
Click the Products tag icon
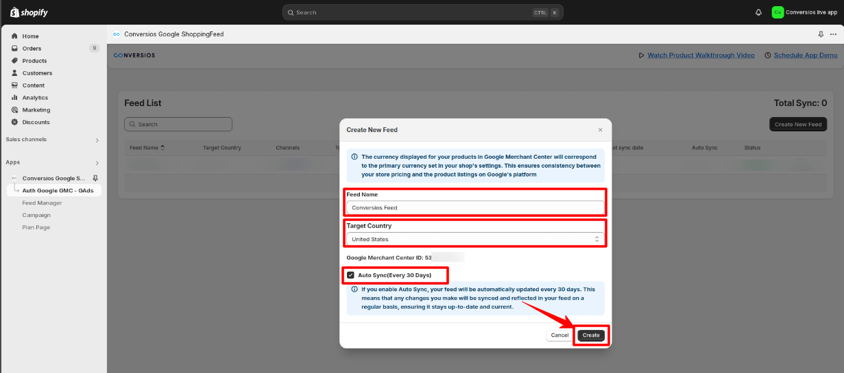point(14,61)
